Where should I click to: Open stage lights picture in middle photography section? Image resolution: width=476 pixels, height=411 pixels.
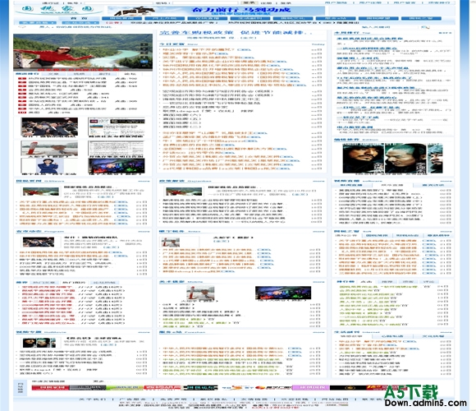[283, 293]
